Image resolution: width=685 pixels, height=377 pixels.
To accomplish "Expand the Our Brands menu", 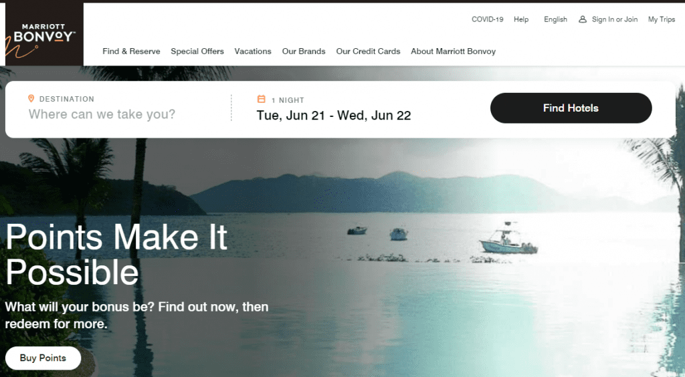I will click(304, 51).
